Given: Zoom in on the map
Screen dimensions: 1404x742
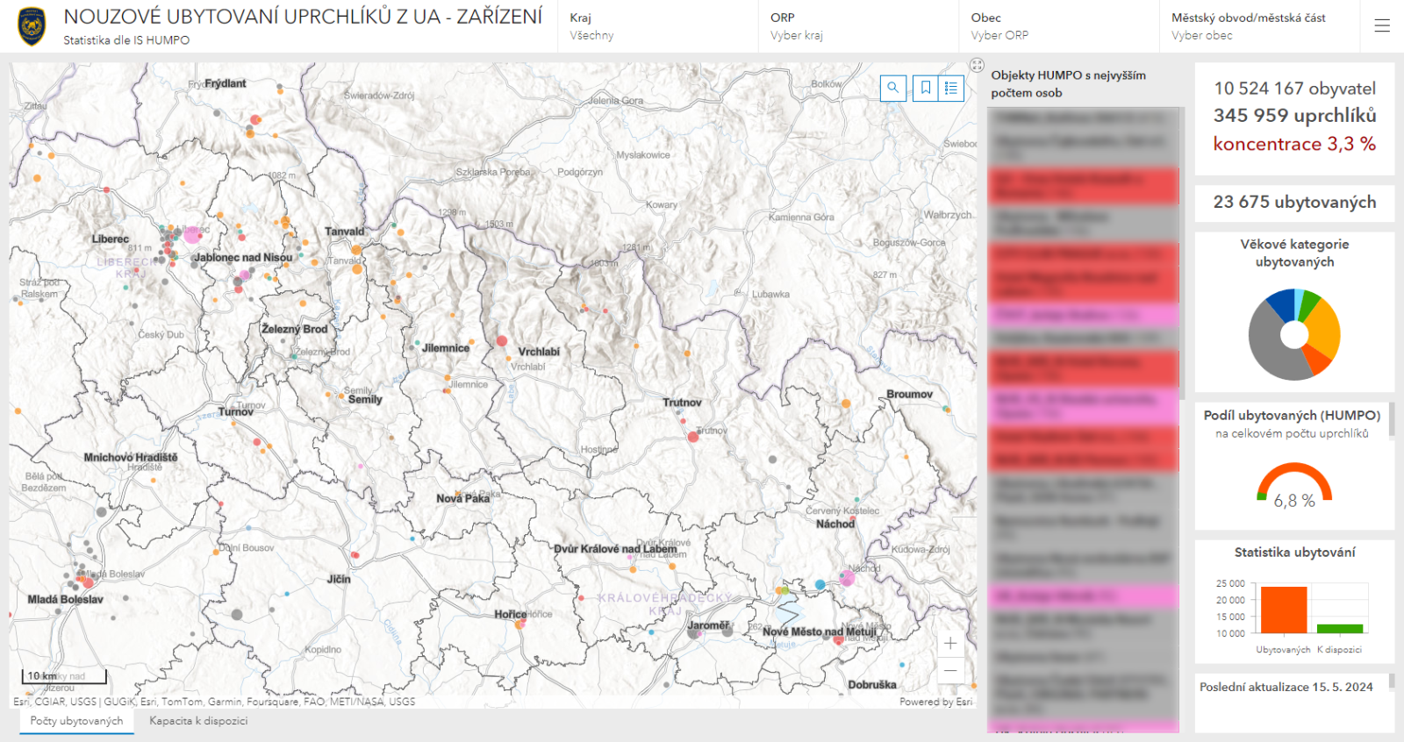Looking at the screenshot, I should click(x=950, y=644).
